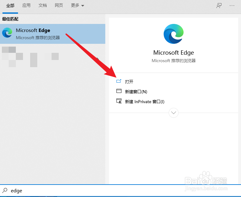Image resolution: width=241 pixels, height=197 pixels.
Task: Click the 最佳匹配 heading
Action: pyautogui.click(x=10, y=19)
